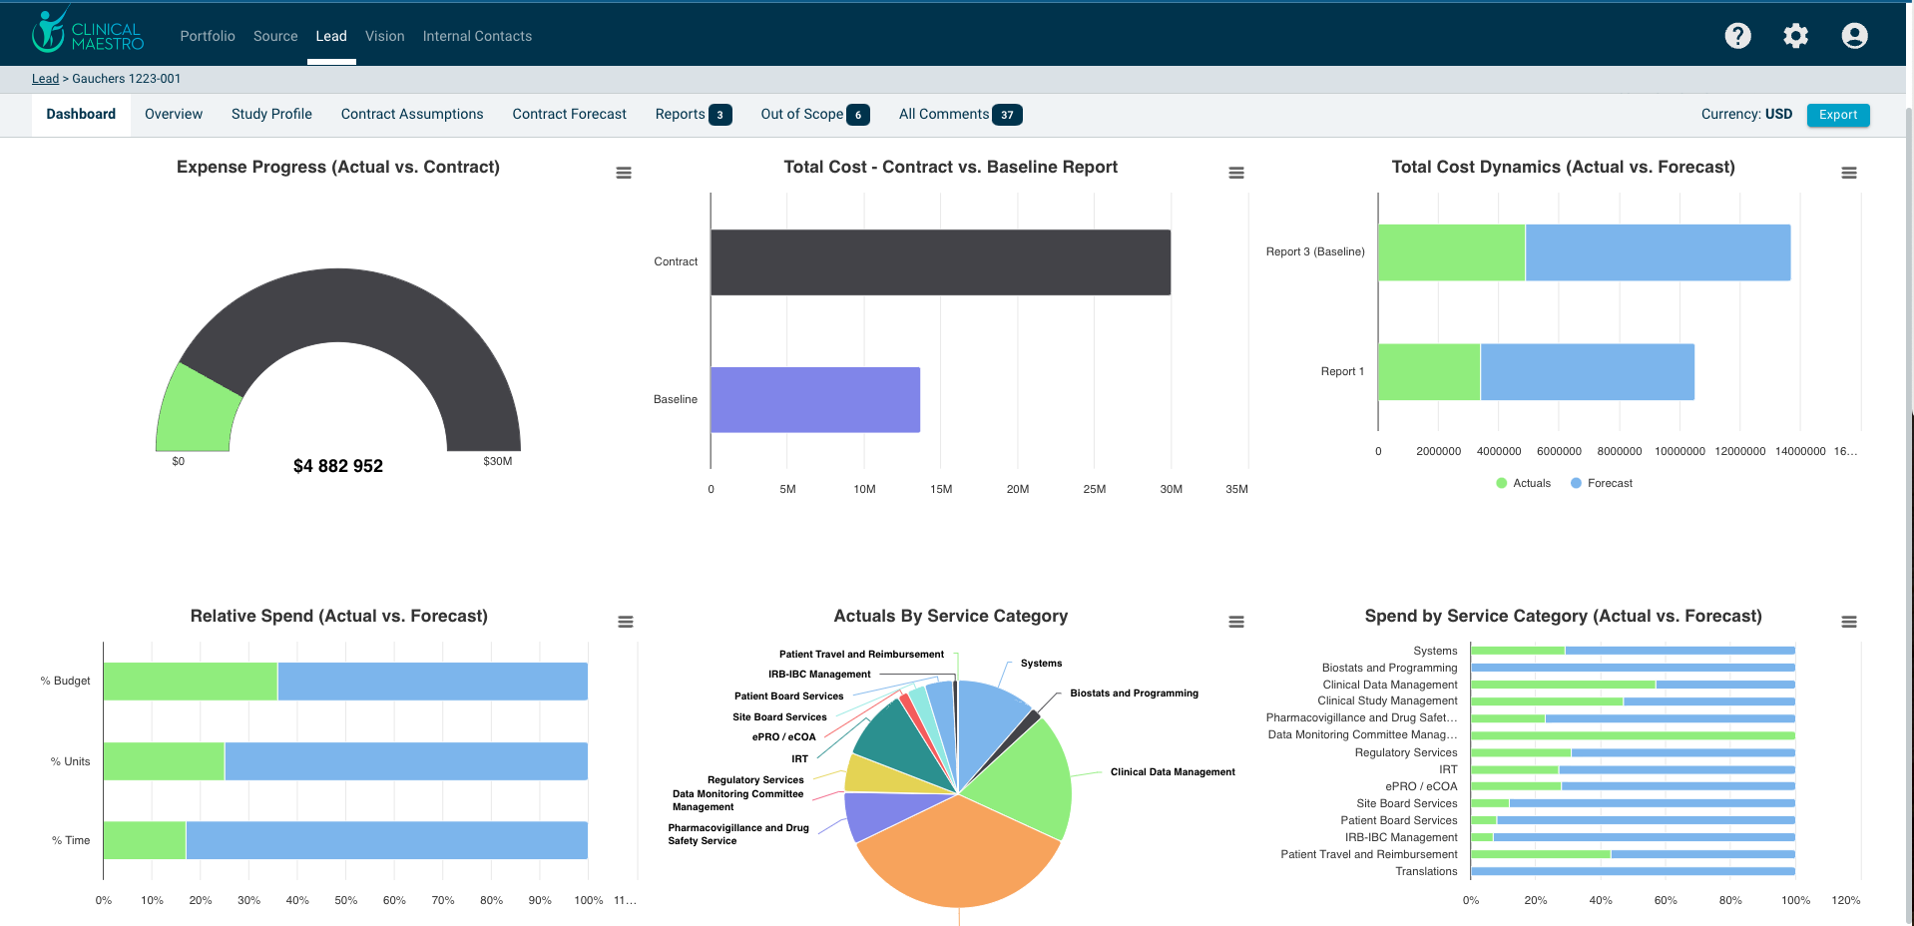
Task: Open the user account profile icon
Action: [x=1854, y=36]
